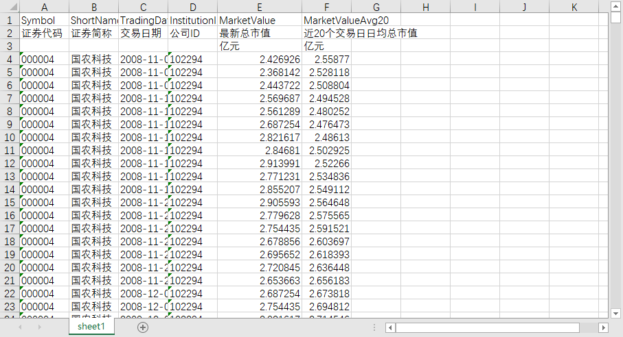The width and height of the screenshot is (623, 337).
Task: Select column B header
Action: pyautogui.click(x=94, y=7)
